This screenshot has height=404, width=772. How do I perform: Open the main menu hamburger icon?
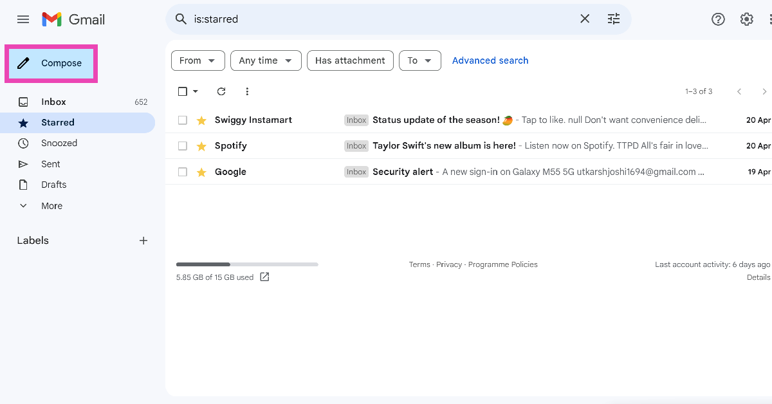click(23, 19)
